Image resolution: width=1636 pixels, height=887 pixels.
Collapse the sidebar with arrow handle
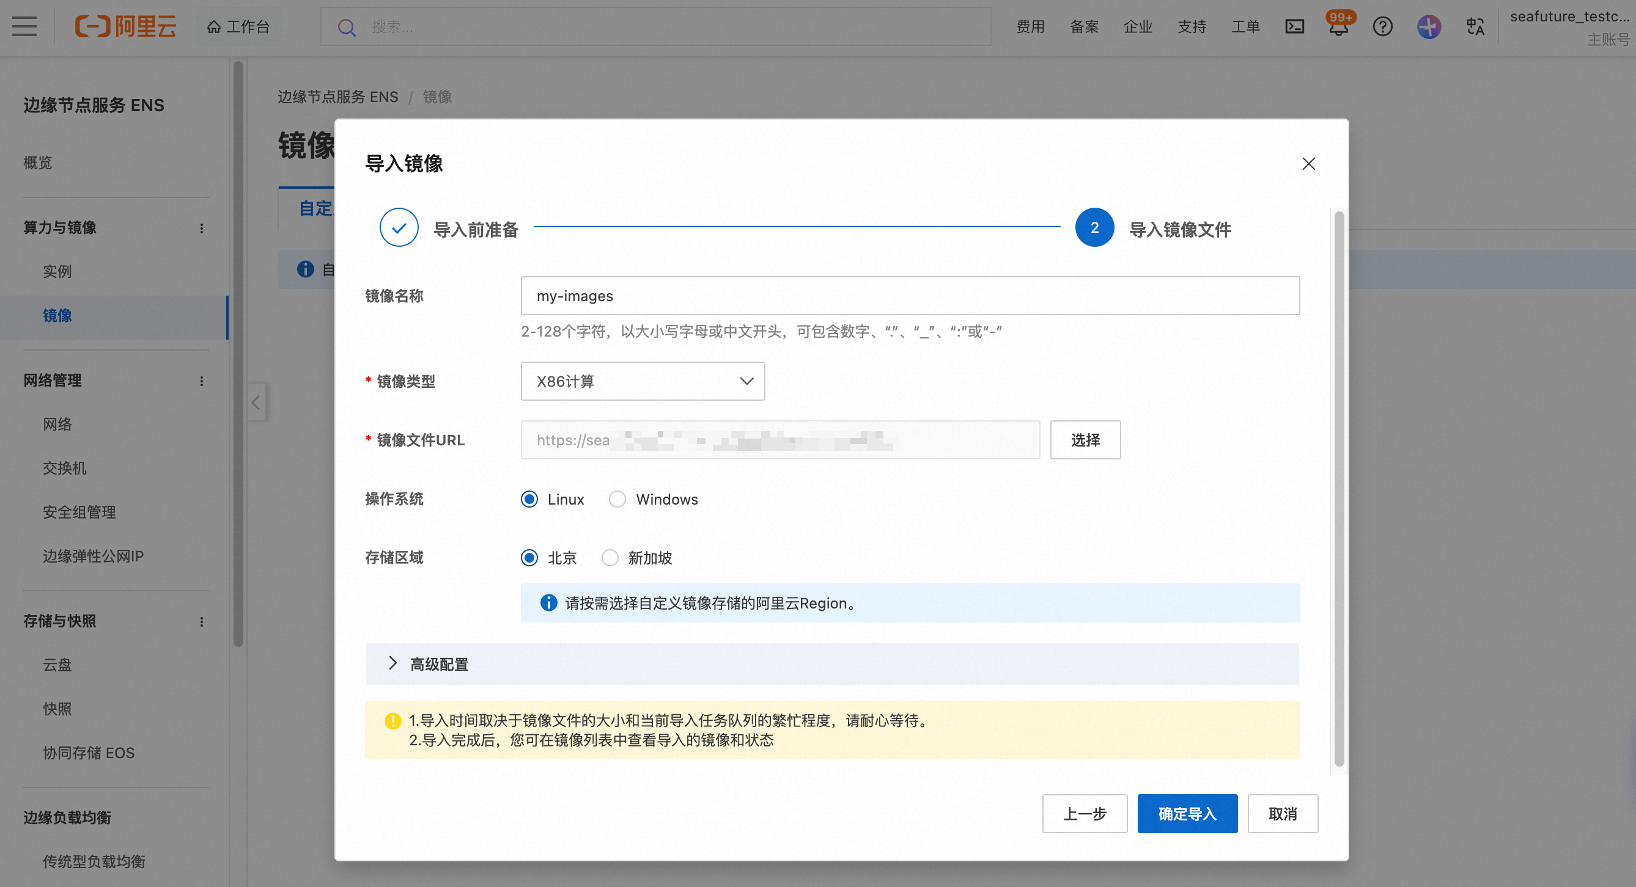pyautogui.click(x=256, y=401)
